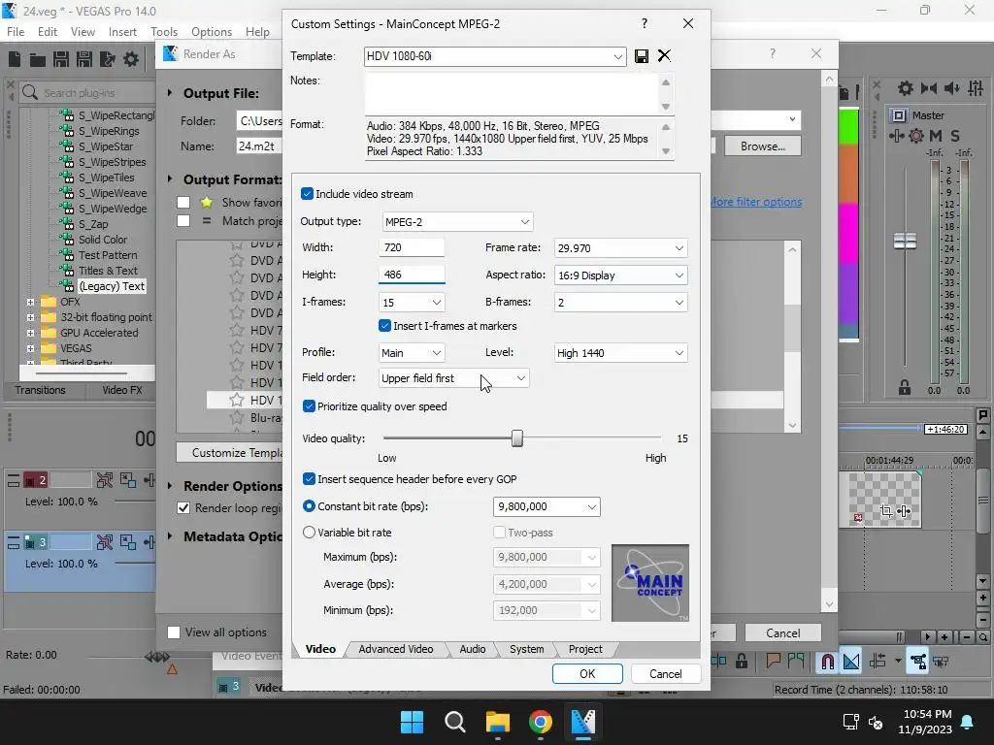Save the template using the floppy disk icon
This screenshot has width=994, height=745.
642,56
